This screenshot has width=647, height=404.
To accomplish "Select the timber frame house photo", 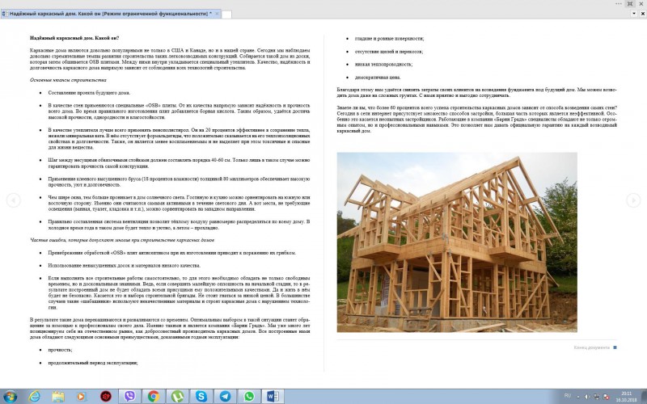I will [457, 242].
